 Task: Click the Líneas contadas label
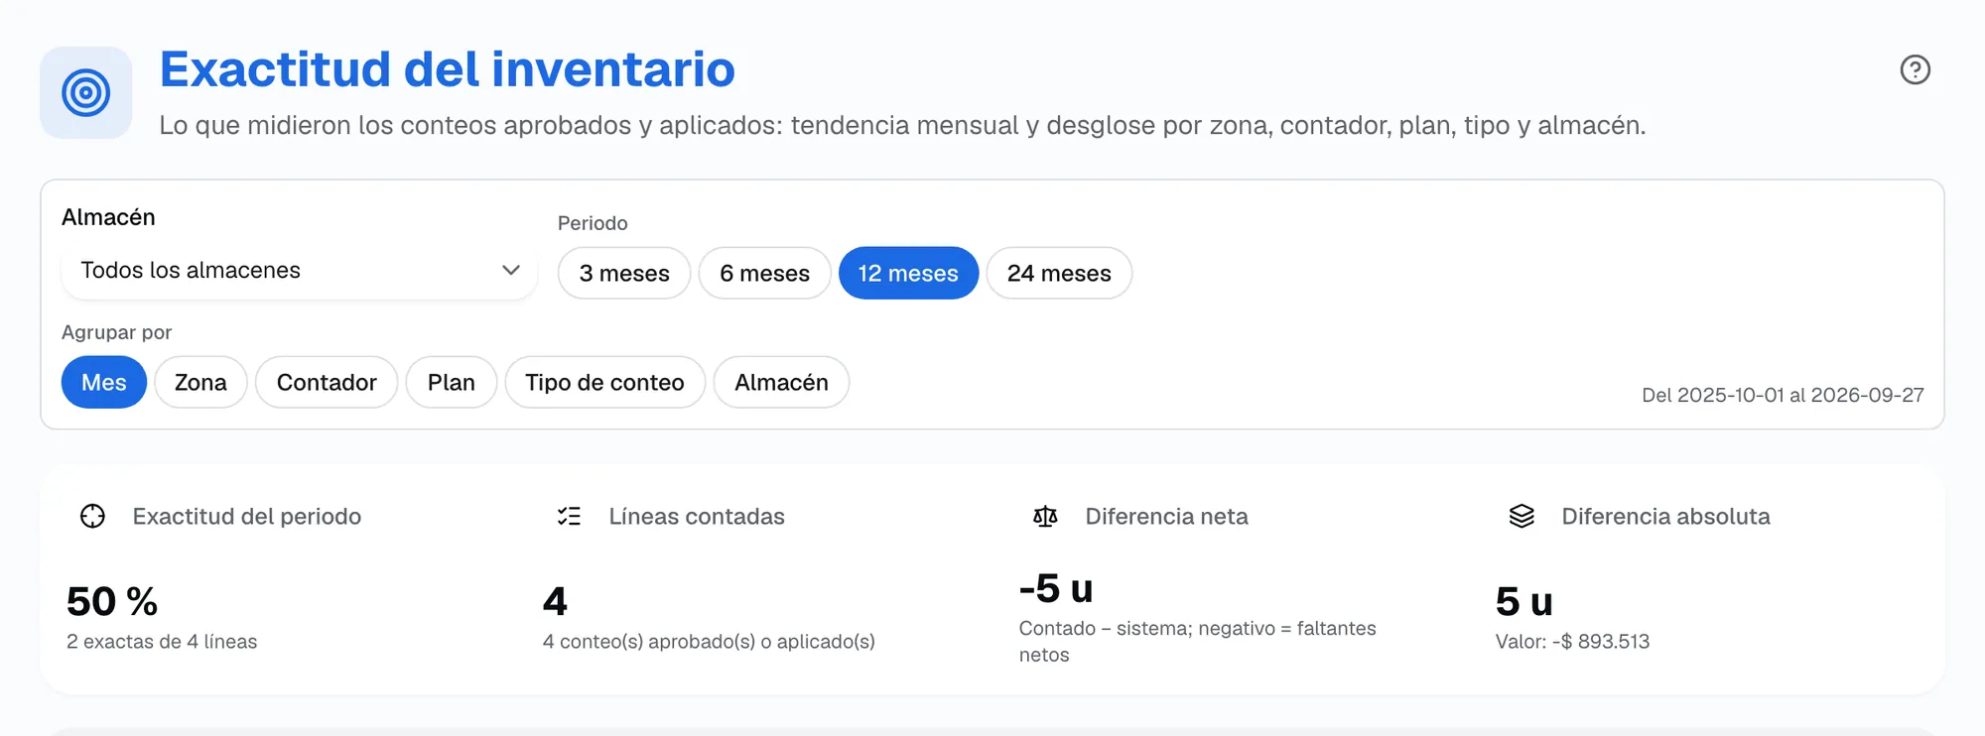pos(697,516)
